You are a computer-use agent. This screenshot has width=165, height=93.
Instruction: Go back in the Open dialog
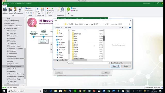click(55, 24)
